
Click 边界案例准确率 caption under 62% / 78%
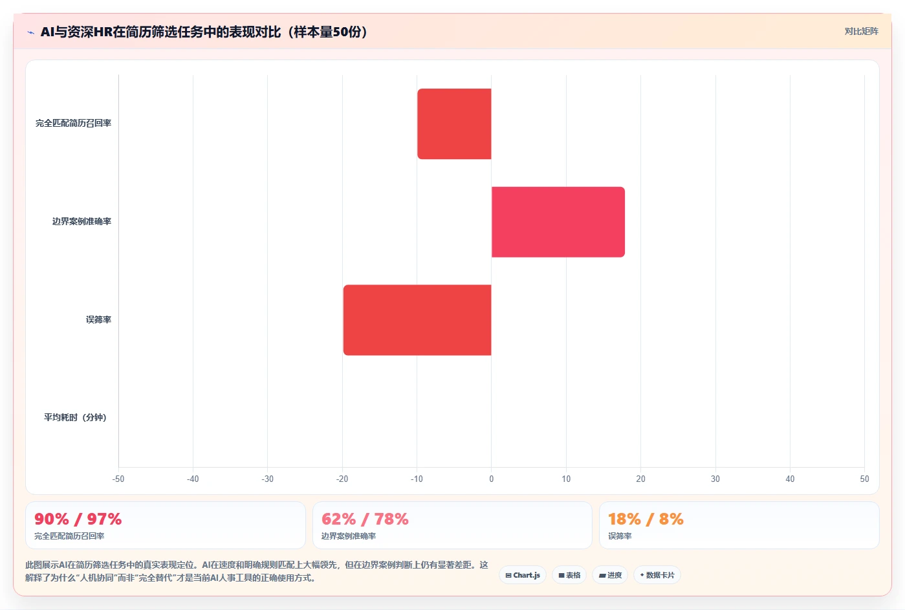tap(349, 536)
